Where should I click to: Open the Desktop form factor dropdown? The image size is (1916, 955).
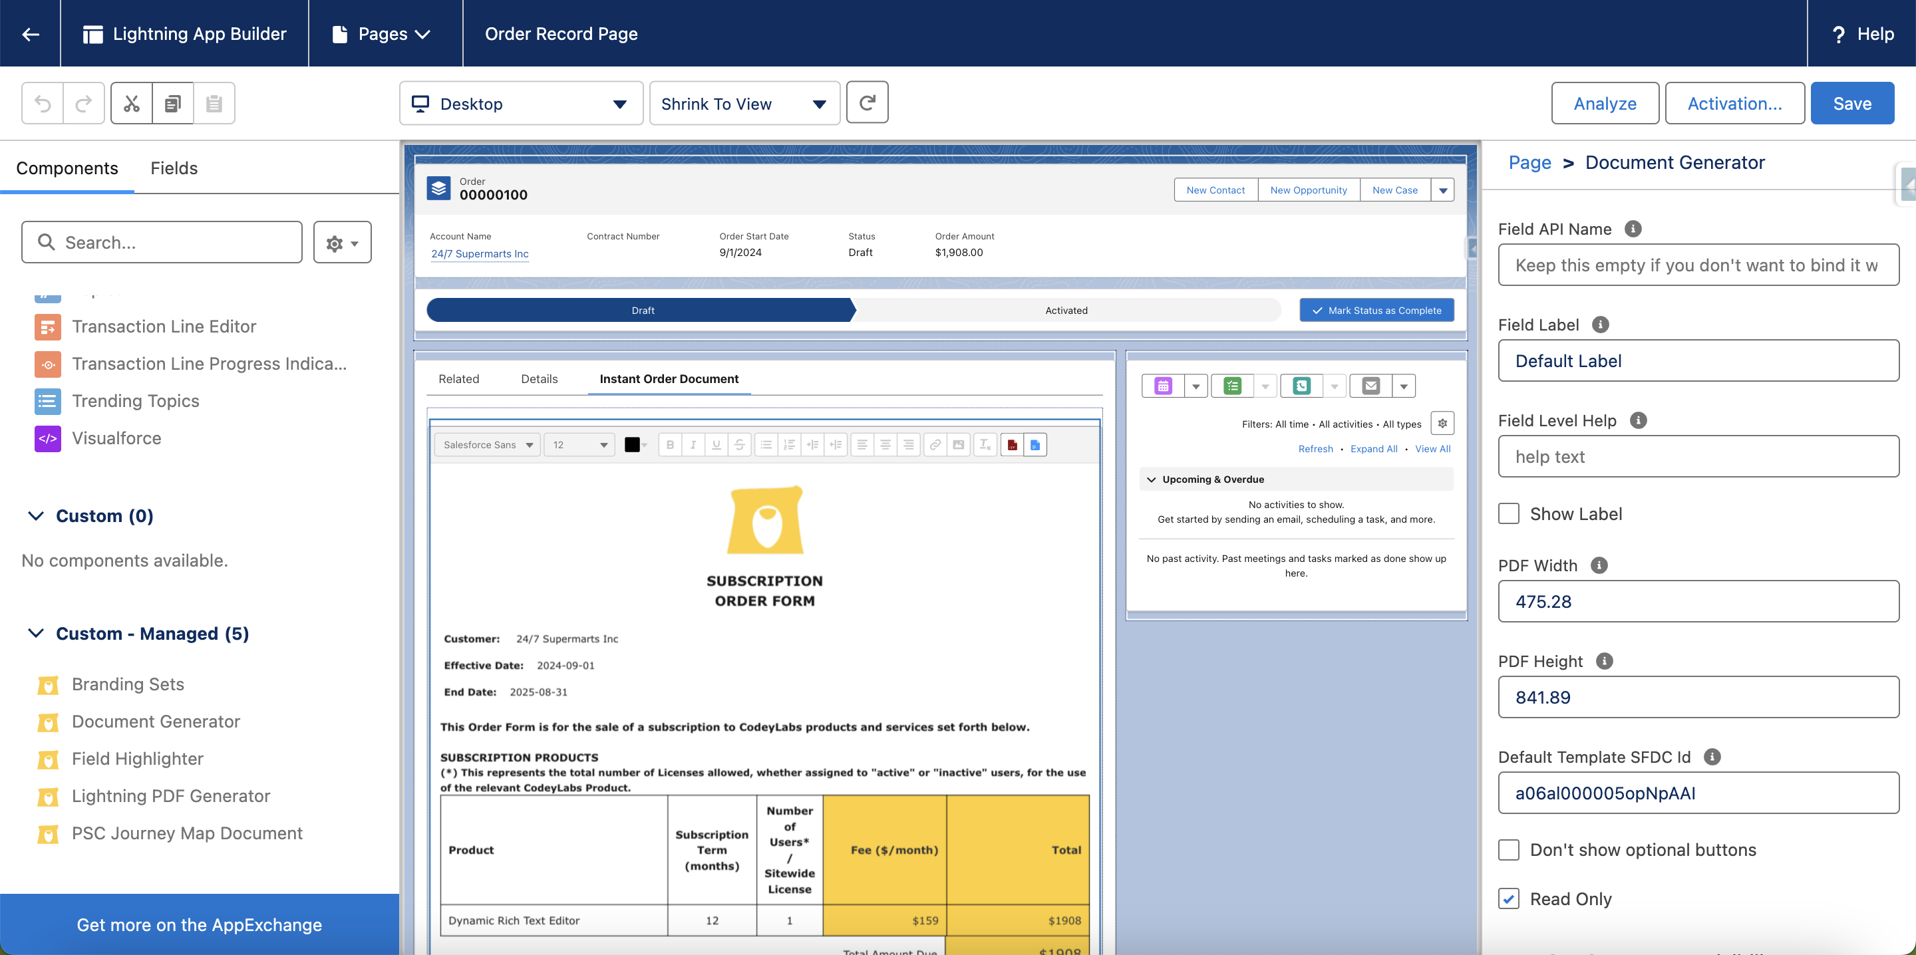point(521,103)
